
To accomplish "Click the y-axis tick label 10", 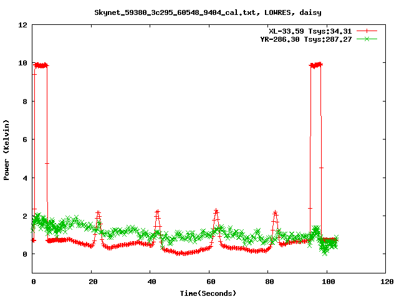I will pyautogui.click(x=23, y=63).
